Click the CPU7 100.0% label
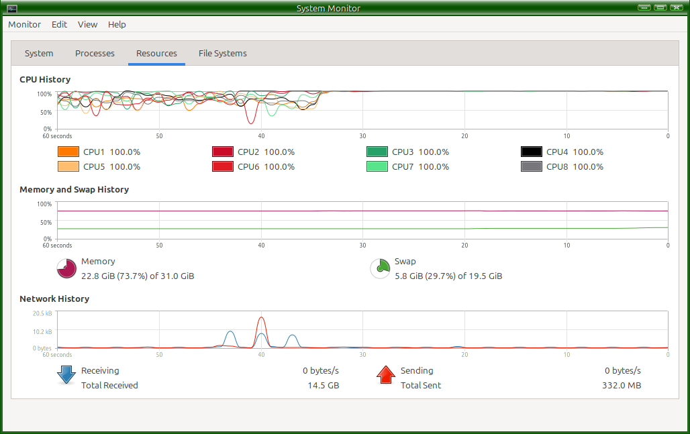This screenshot has height=434, width=690. 421,167
